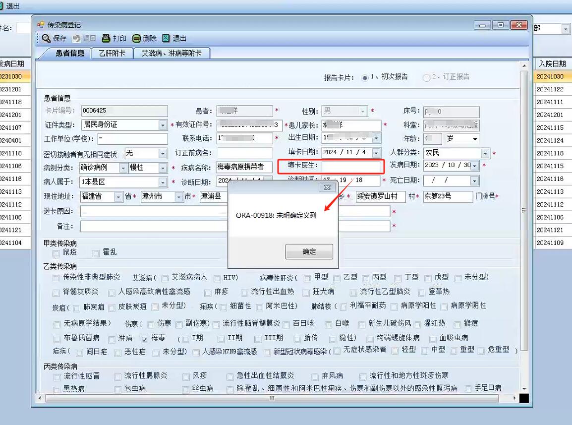Open the 填卡日期 date picker arrow
The height and width of the screenshot is (425, 572).
[x=376, y=152]
